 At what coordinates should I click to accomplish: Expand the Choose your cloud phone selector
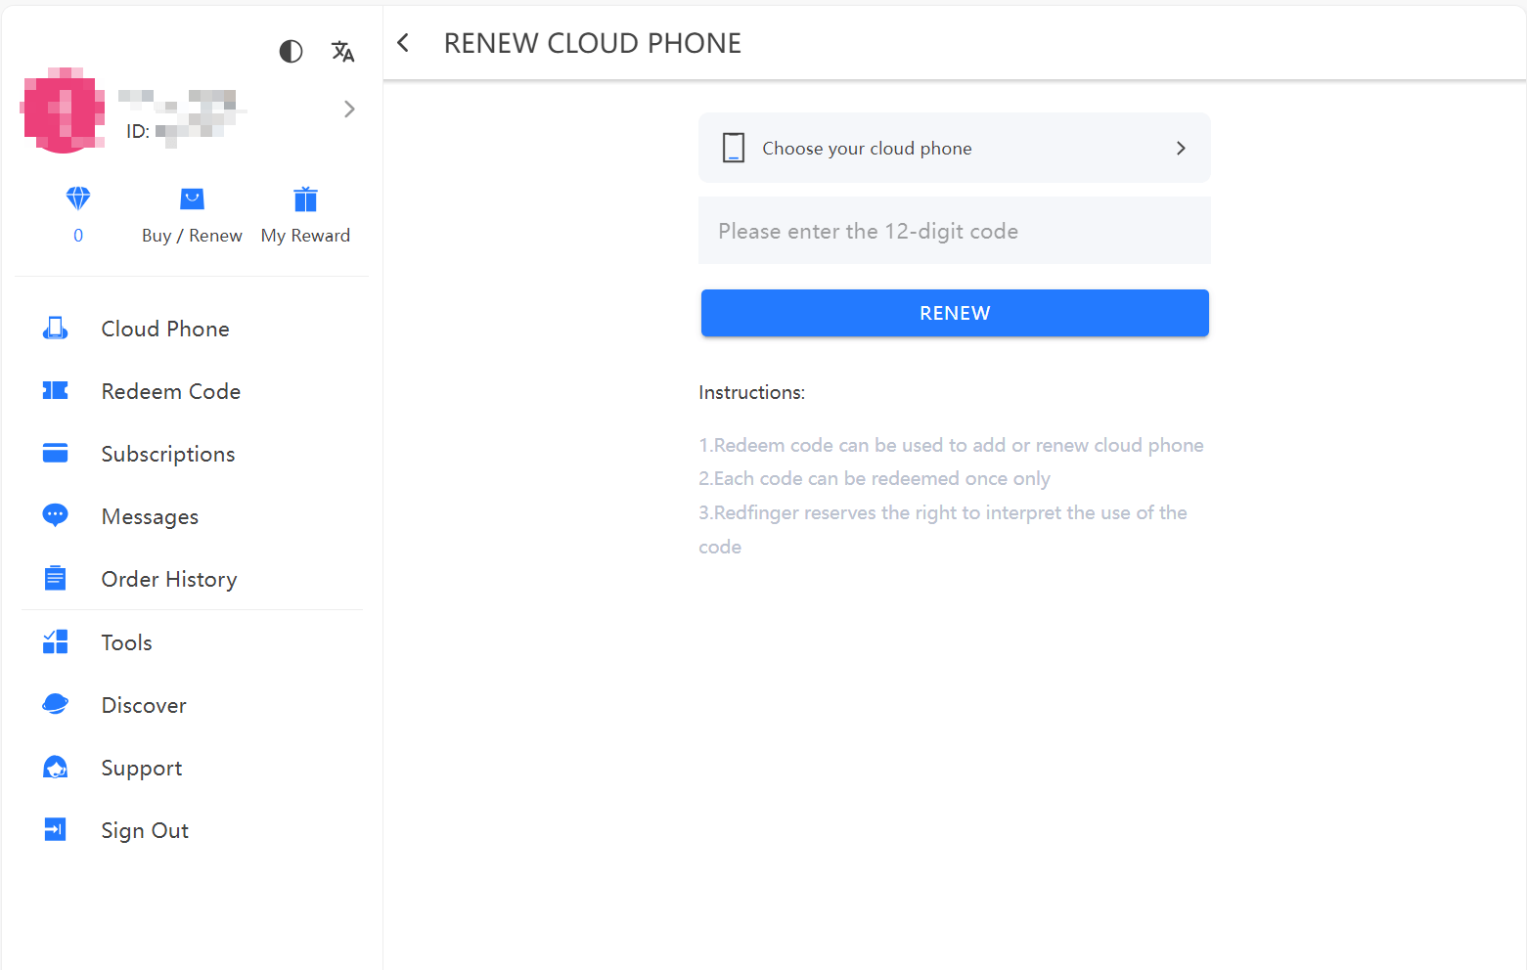click(954, 148)
